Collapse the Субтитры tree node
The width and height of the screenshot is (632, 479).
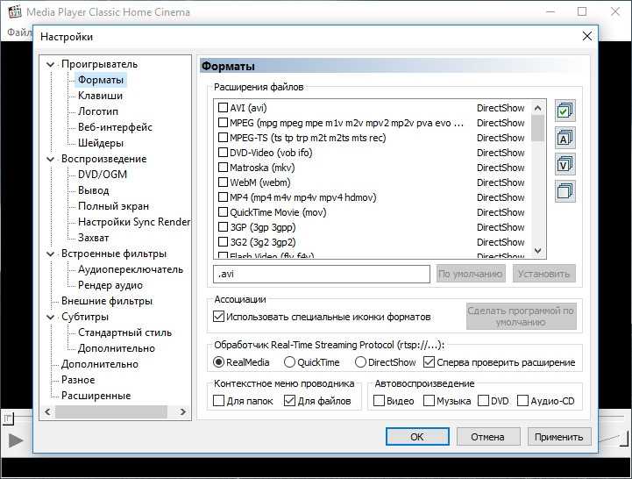(x=50, y=317)
